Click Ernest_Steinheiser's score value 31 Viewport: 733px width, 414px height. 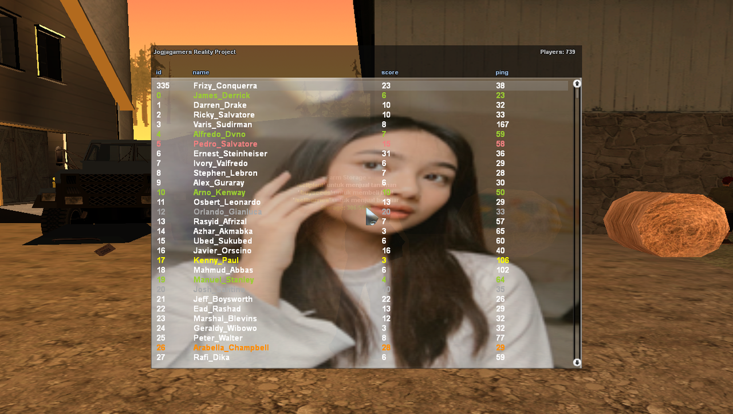tap(386, 154)
